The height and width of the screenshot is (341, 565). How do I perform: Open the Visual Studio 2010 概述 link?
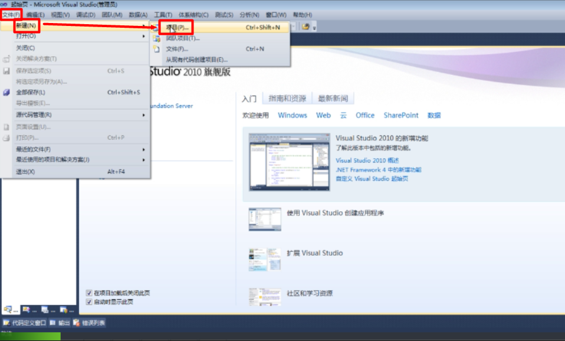[367, 160]
